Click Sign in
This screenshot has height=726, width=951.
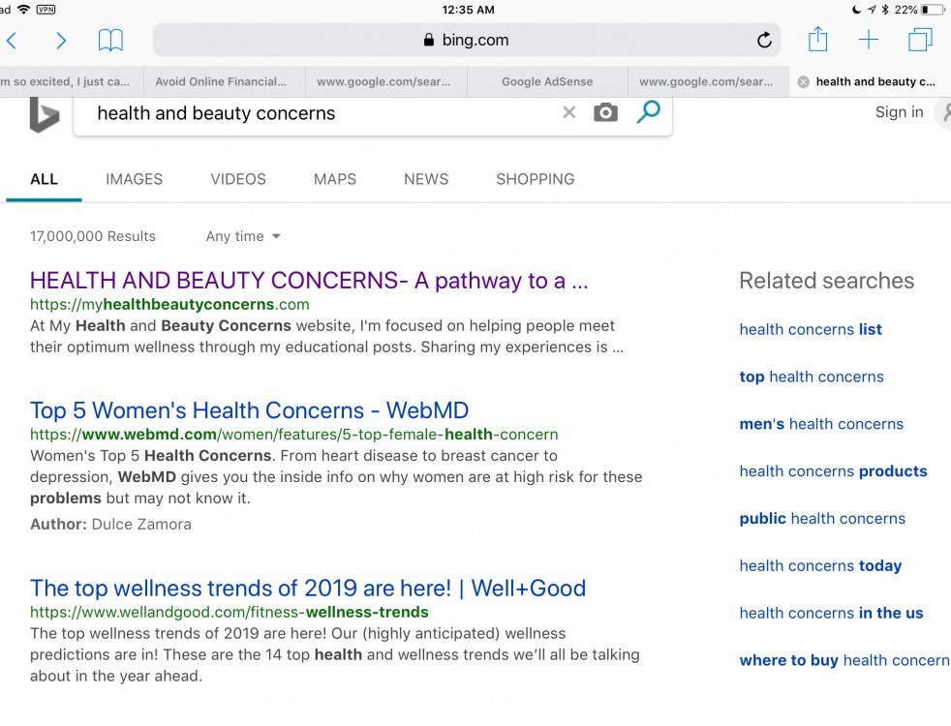click(899, 112)
